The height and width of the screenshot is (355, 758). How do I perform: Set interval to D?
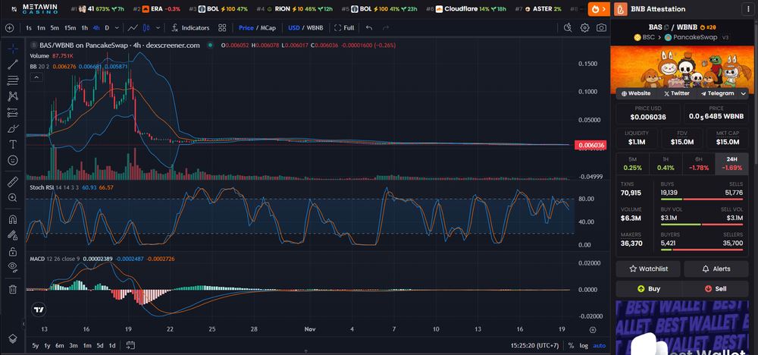click(107, 28)
